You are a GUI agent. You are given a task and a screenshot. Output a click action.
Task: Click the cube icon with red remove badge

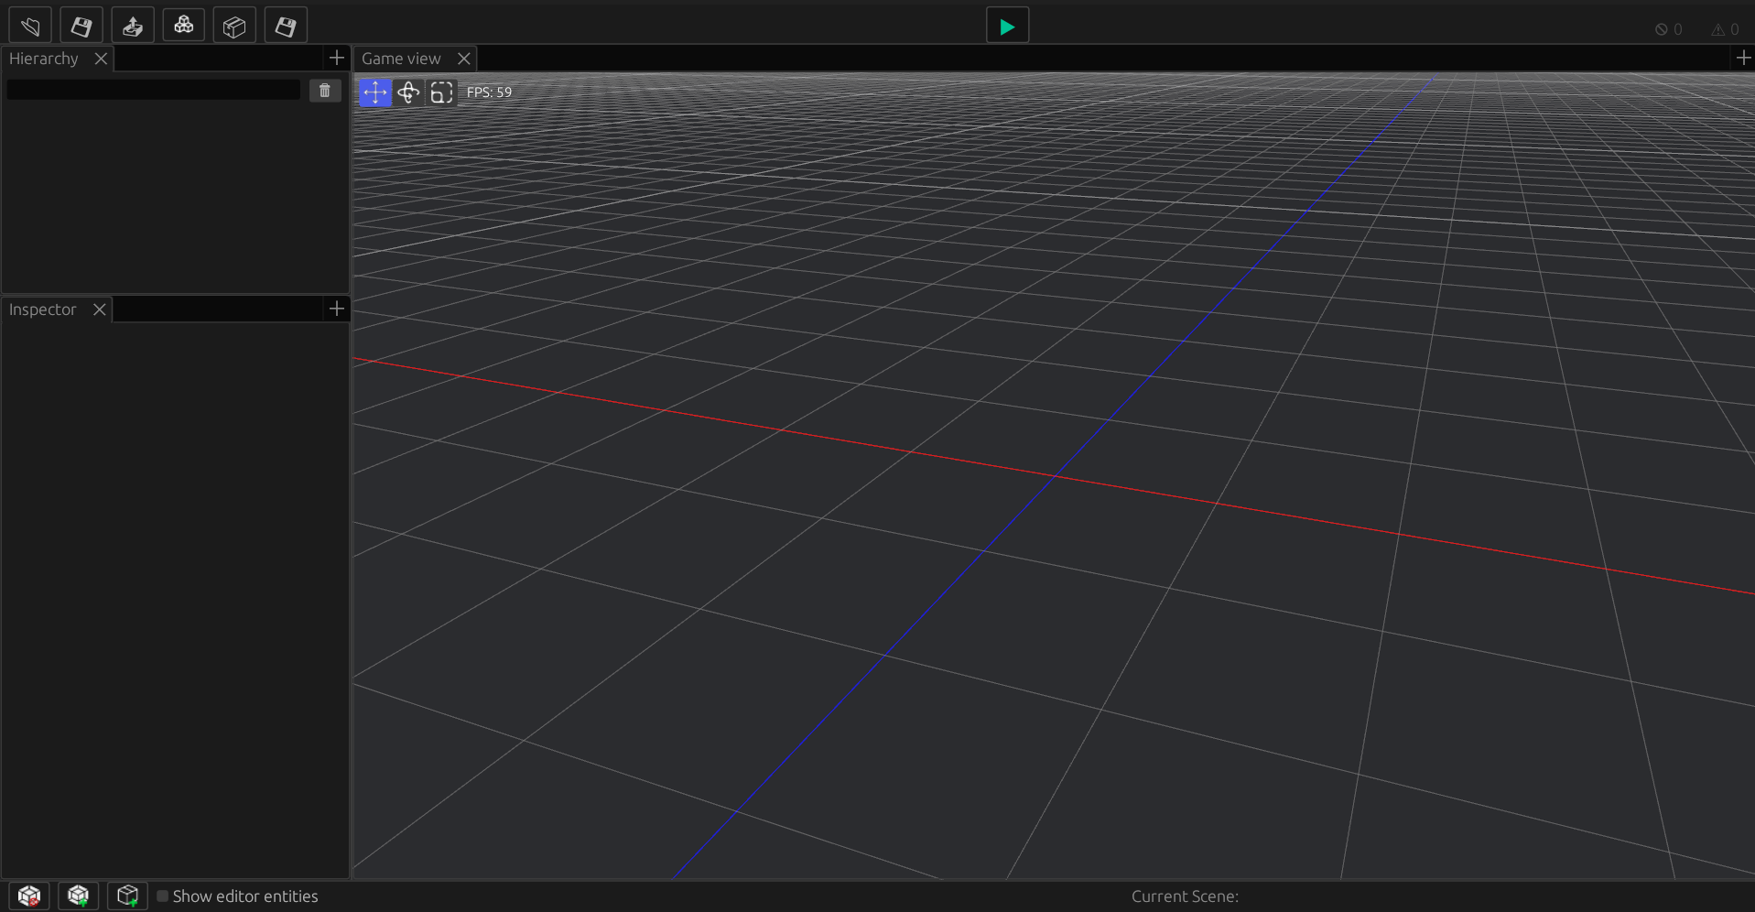(x=29, y=896)
